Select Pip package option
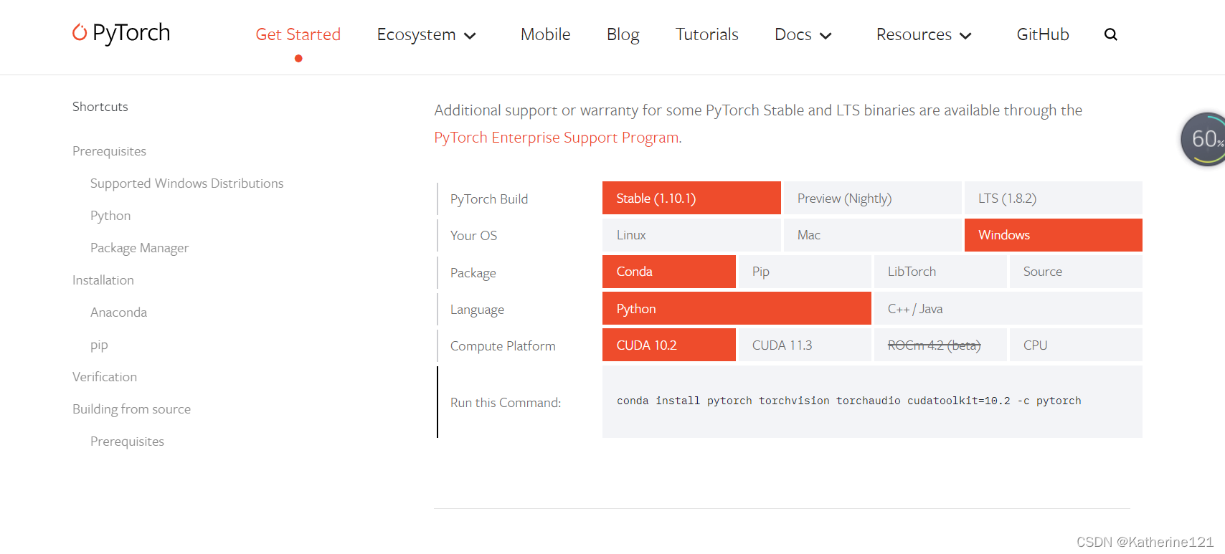The height and width of the screenshot is (554, 1225). click(805, 272)
